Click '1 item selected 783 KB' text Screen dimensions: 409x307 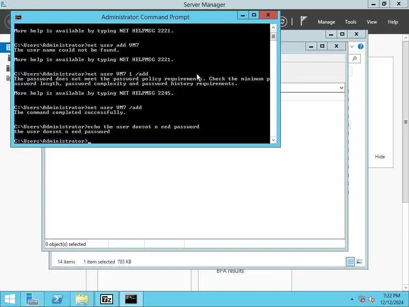pos(107,261)
